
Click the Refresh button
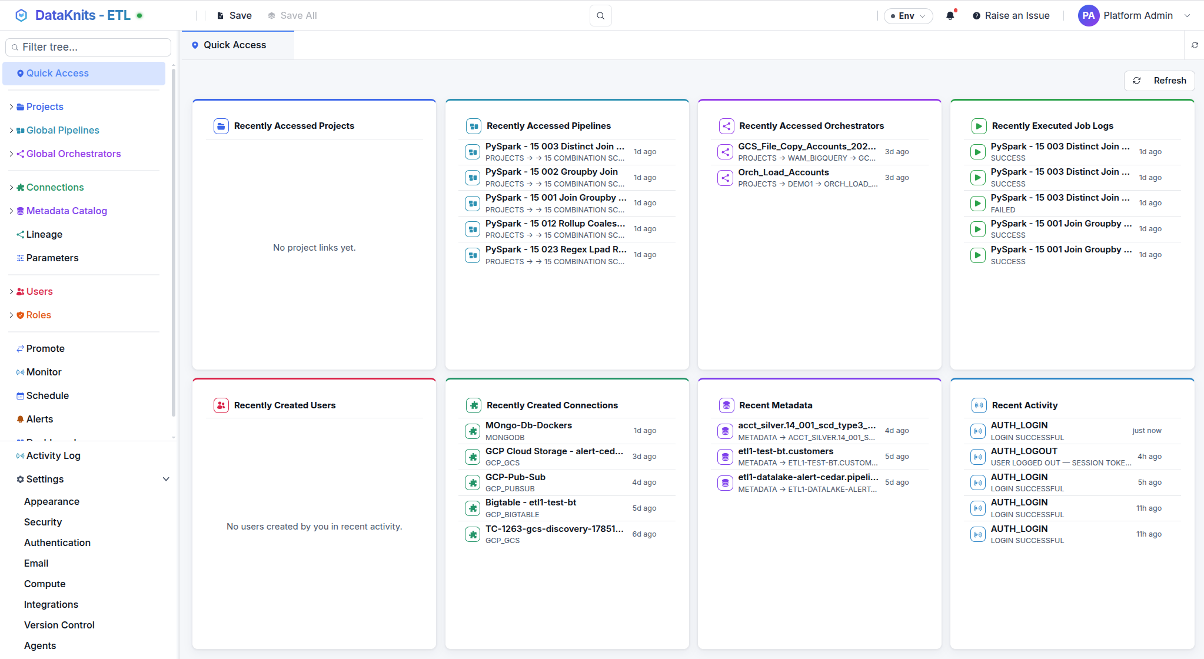[x=1159, y=81]
